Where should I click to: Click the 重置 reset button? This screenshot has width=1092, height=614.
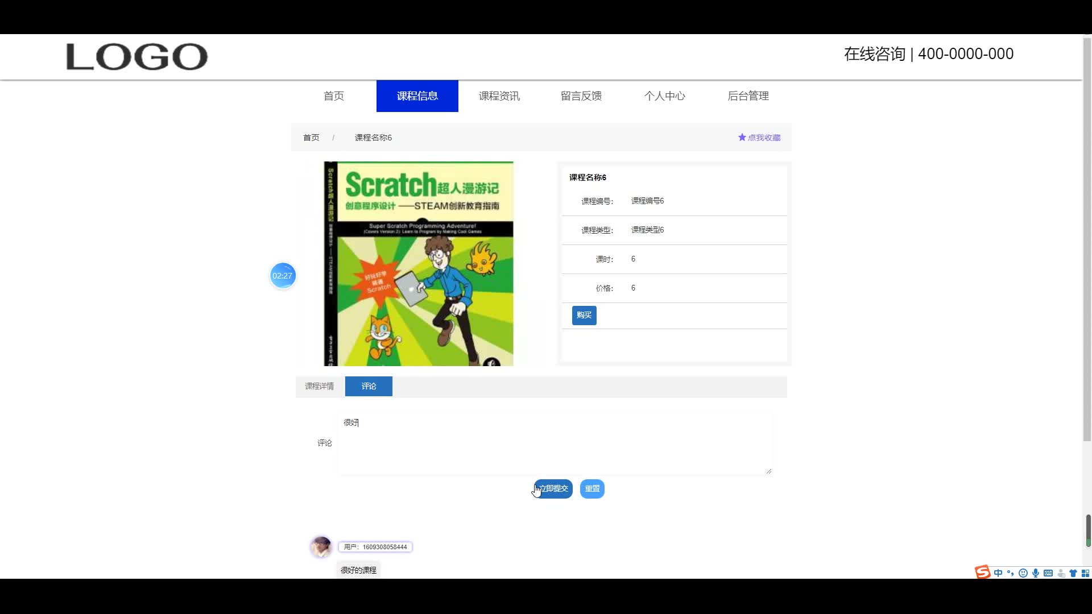point(592,489)
